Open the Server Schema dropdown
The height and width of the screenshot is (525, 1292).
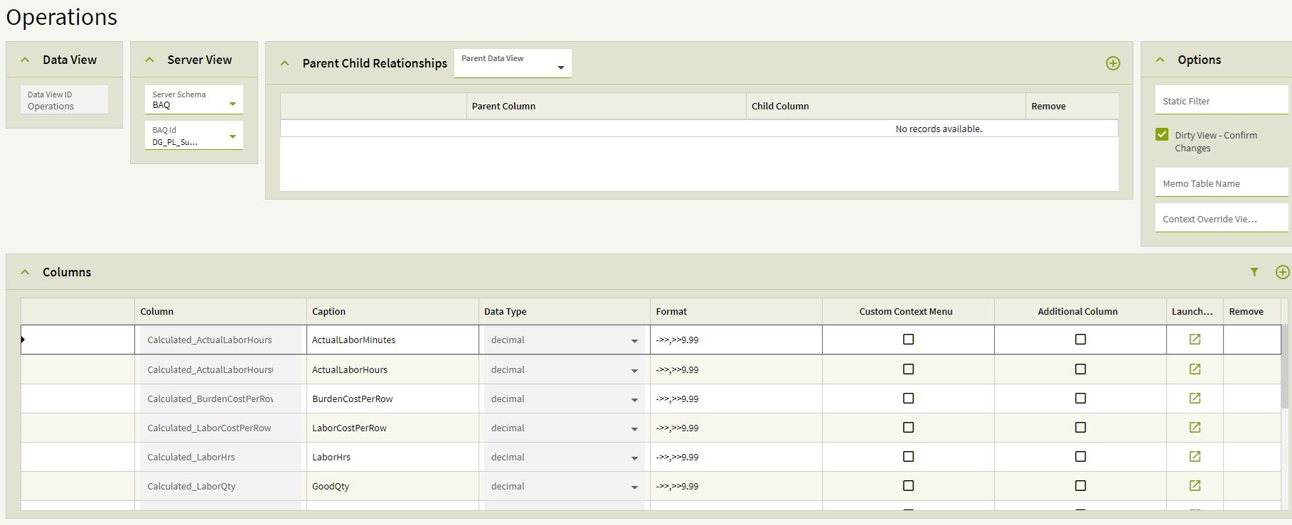pyautogui.click(x=233, y=104)
